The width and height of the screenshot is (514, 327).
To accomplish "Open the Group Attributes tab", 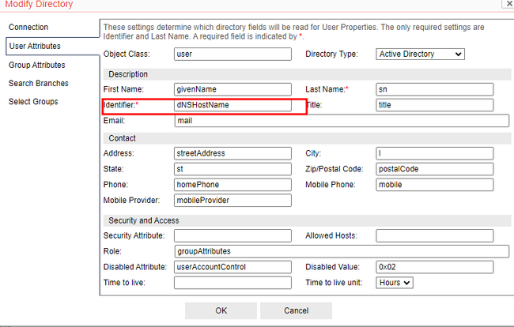I will (x=37, y=65).
